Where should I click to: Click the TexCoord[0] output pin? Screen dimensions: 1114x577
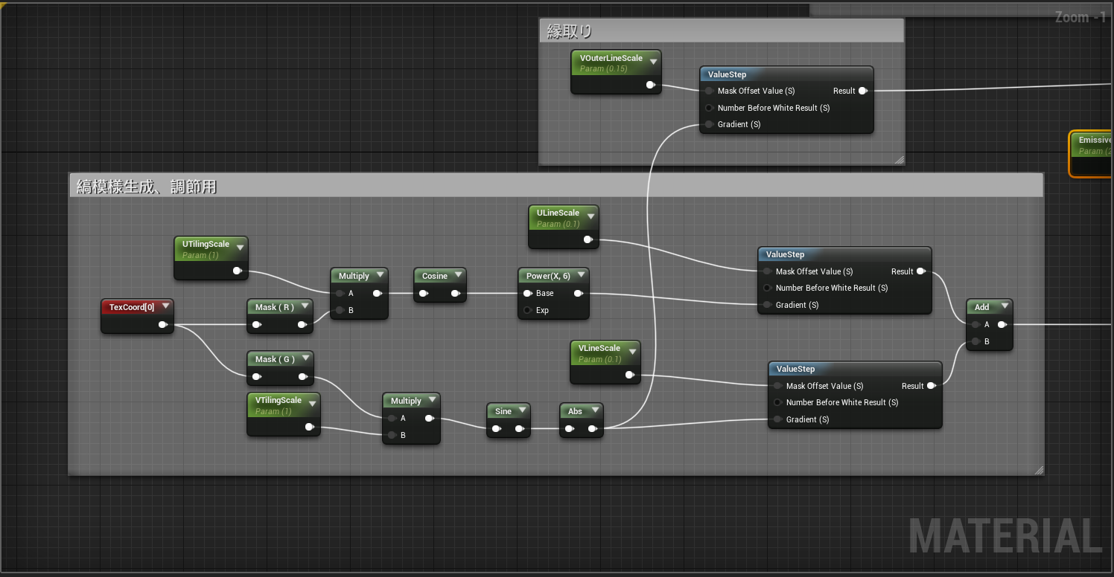pyautogui.click(x=162, y=324)
